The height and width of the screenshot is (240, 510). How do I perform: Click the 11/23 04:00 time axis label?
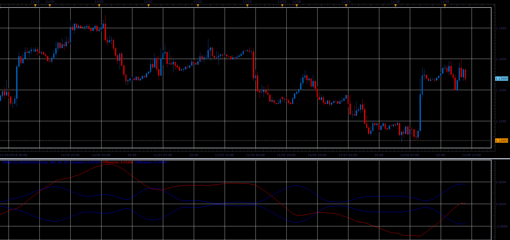pyautogui.click(x=255, y=155)
